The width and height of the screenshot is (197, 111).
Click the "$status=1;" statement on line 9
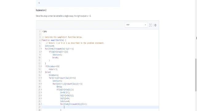point(57,55)
